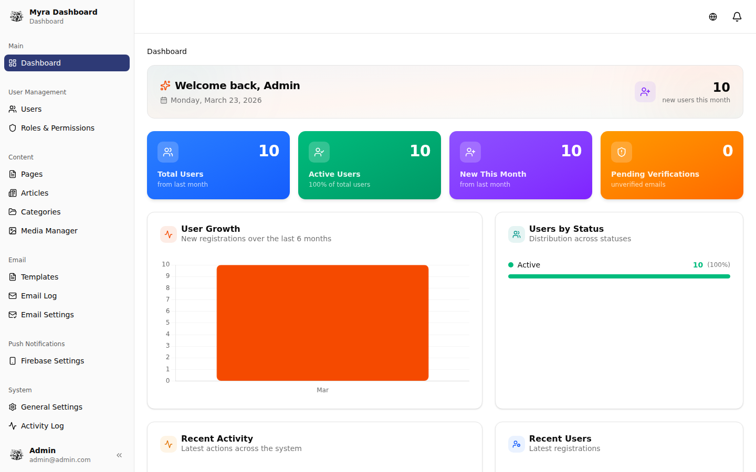756x472 pixels.
Task: Click the 'unverified emails' caption
Action: click(x=638, y=185)
